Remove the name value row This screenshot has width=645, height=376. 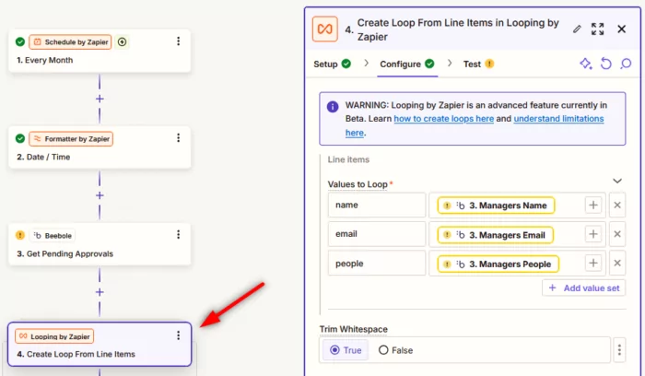pos(617,205)
